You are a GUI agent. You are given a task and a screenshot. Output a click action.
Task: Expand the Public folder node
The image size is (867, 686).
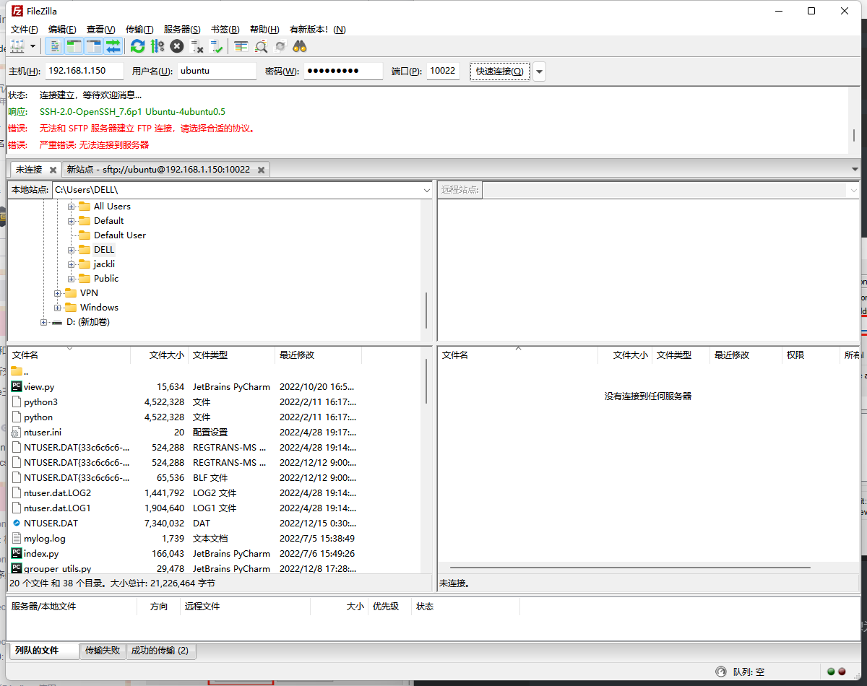coord(72,279)
